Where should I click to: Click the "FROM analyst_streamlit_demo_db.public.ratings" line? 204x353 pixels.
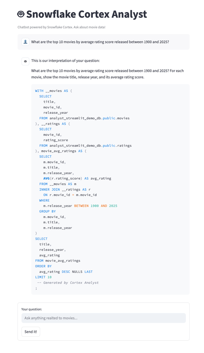[85, 145]
